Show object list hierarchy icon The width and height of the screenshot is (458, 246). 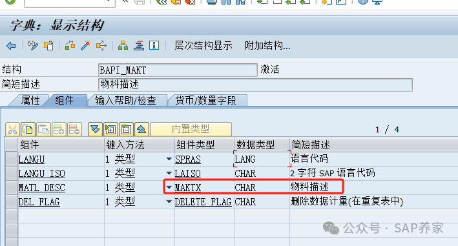click(123, 46)
